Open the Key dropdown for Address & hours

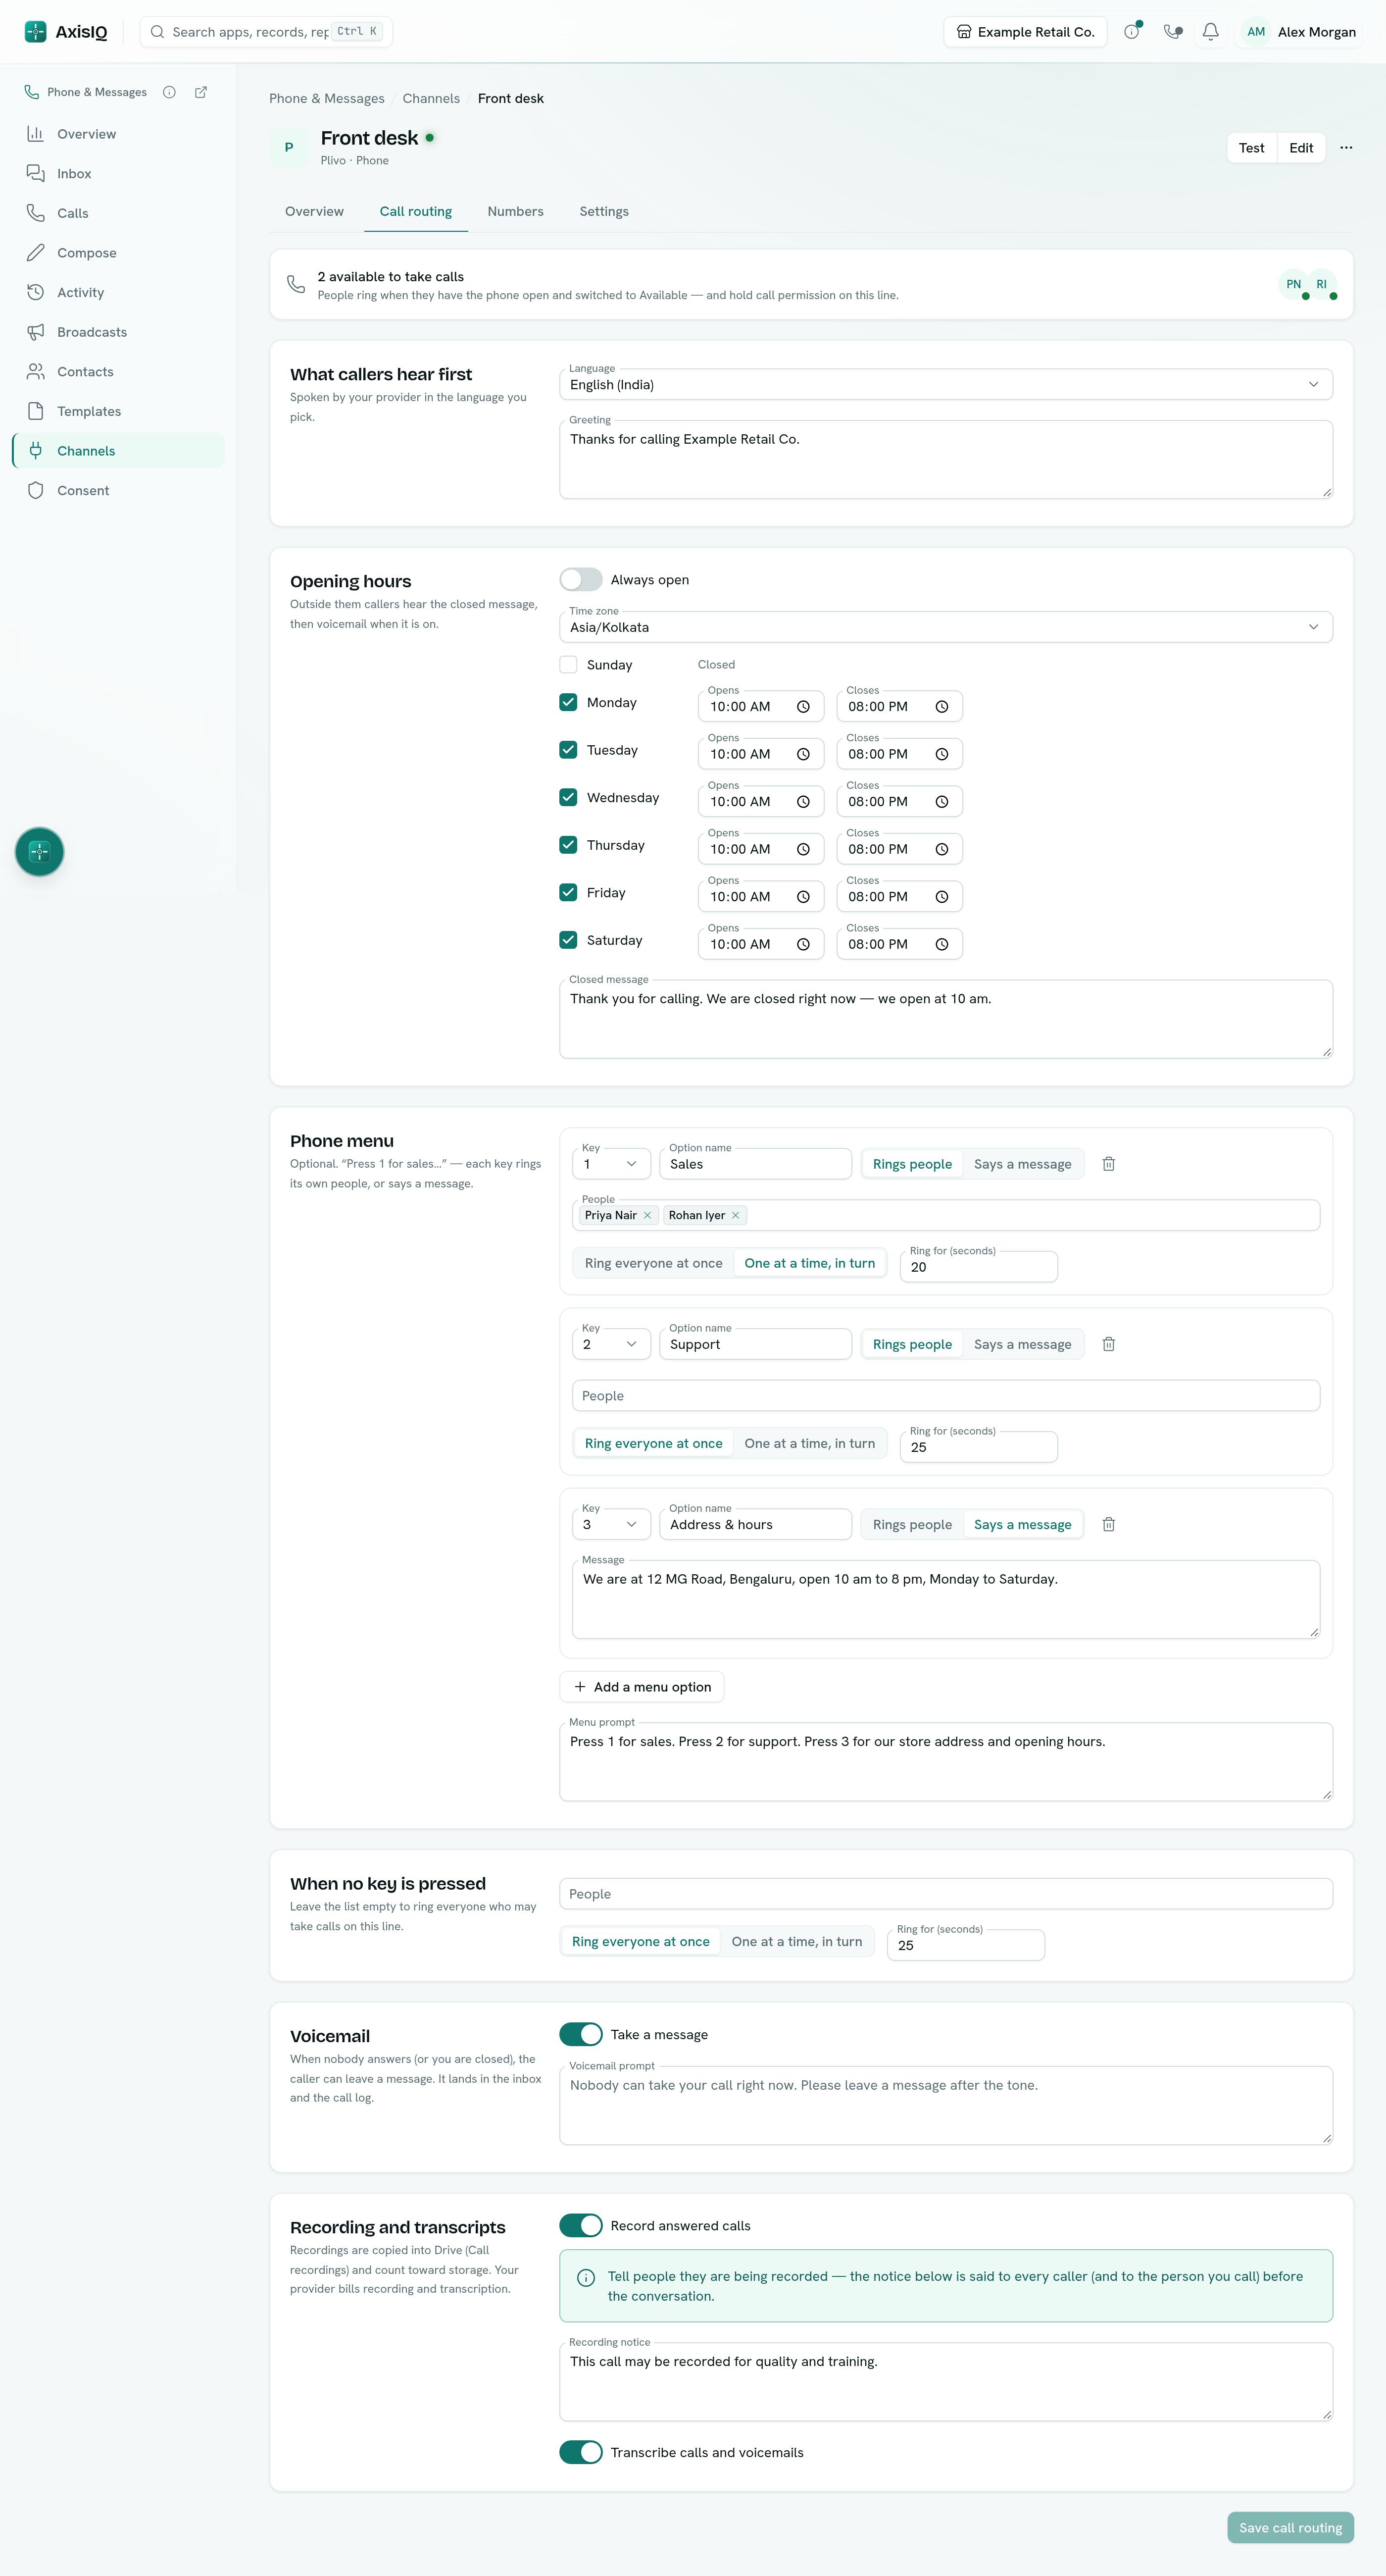pos(610,1524)
